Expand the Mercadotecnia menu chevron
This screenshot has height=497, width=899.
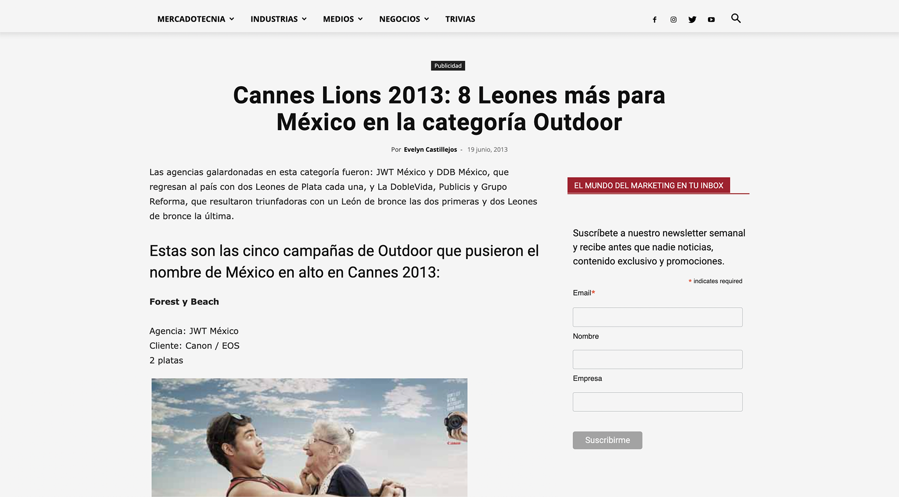pos(231,19)
